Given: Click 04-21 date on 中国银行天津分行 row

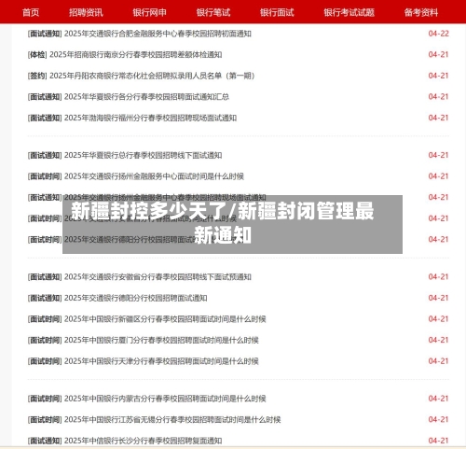Looking at the screenshot, I should pyautogui.click(x=438, y=361).
